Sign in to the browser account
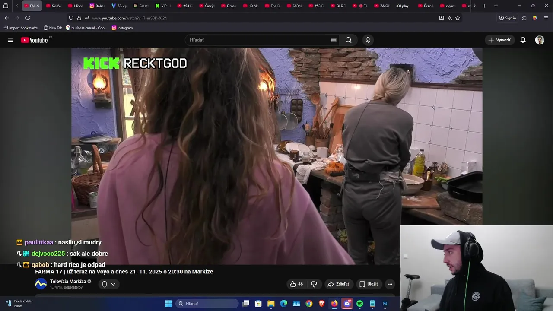The image size is (553, 311). coord(507,18)
